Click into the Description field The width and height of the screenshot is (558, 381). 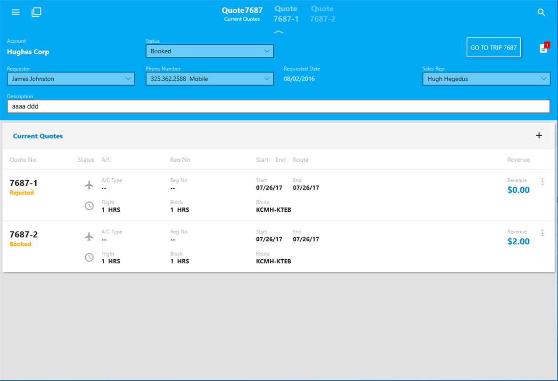click(278, 106)
